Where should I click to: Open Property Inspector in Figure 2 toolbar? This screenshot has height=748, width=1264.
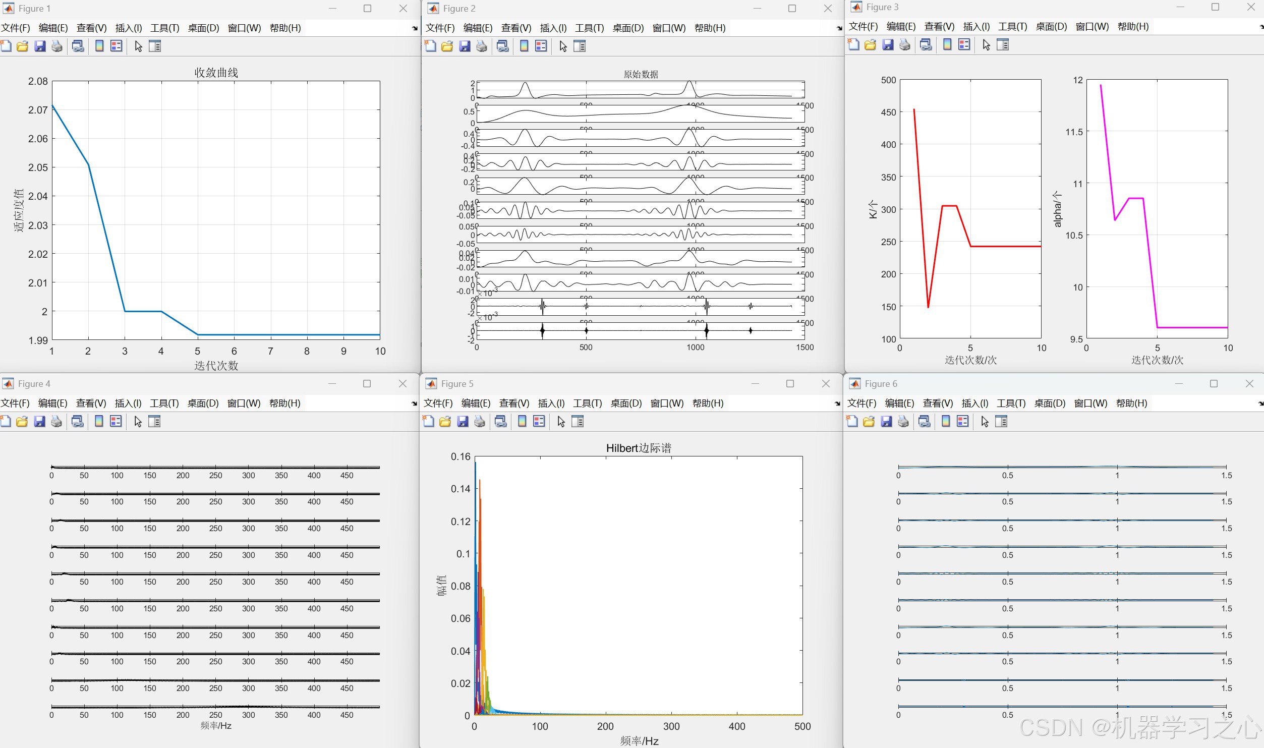pyautogui.click(x=580, y=46)
